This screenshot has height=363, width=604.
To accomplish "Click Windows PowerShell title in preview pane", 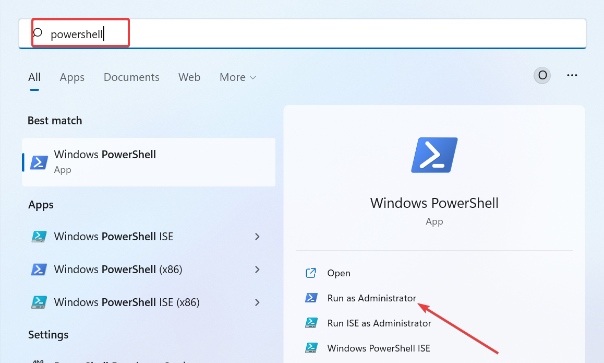I will point(434,203).
